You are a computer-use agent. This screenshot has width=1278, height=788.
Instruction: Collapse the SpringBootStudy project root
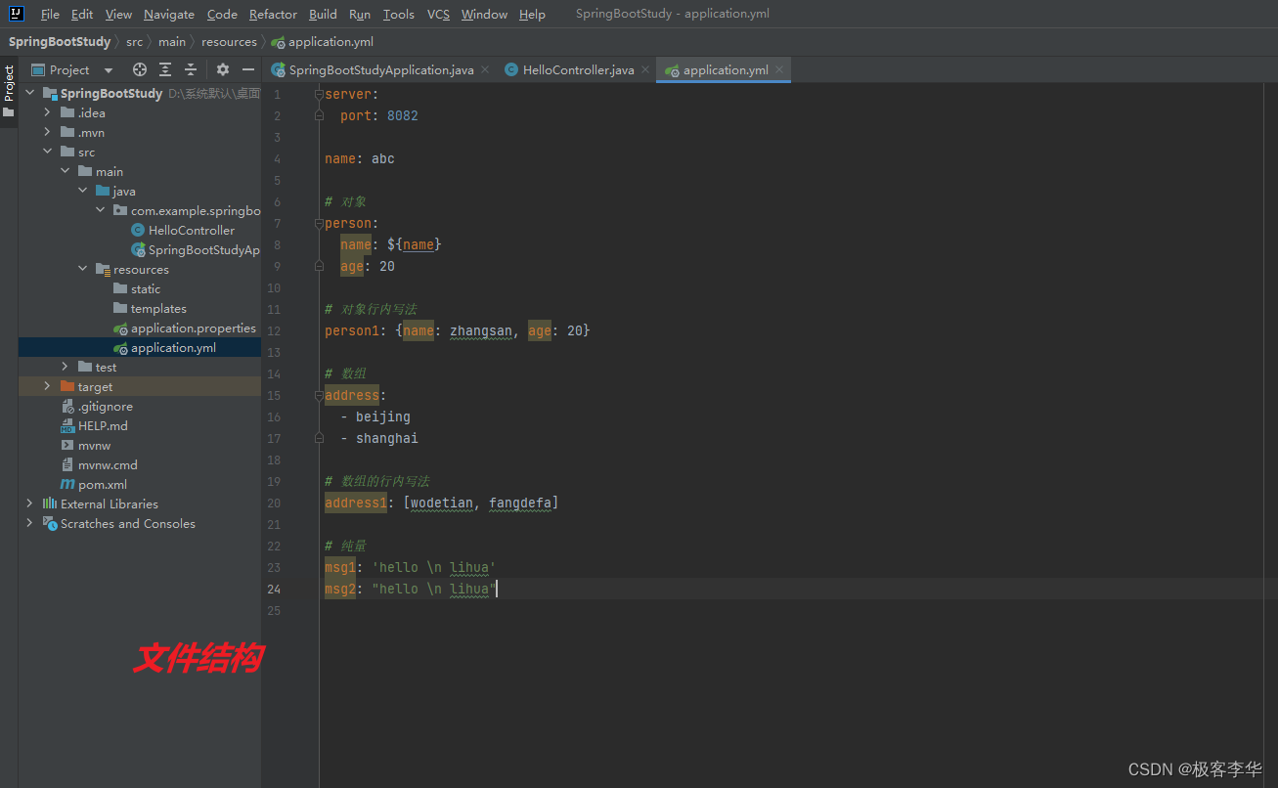[x=29, y=94]
